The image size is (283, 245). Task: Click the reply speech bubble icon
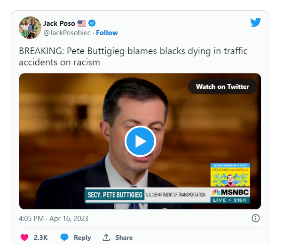(x=65, y=237)
